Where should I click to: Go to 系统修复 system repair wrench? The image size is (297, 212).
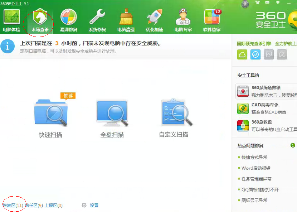(x=97, y=21)
